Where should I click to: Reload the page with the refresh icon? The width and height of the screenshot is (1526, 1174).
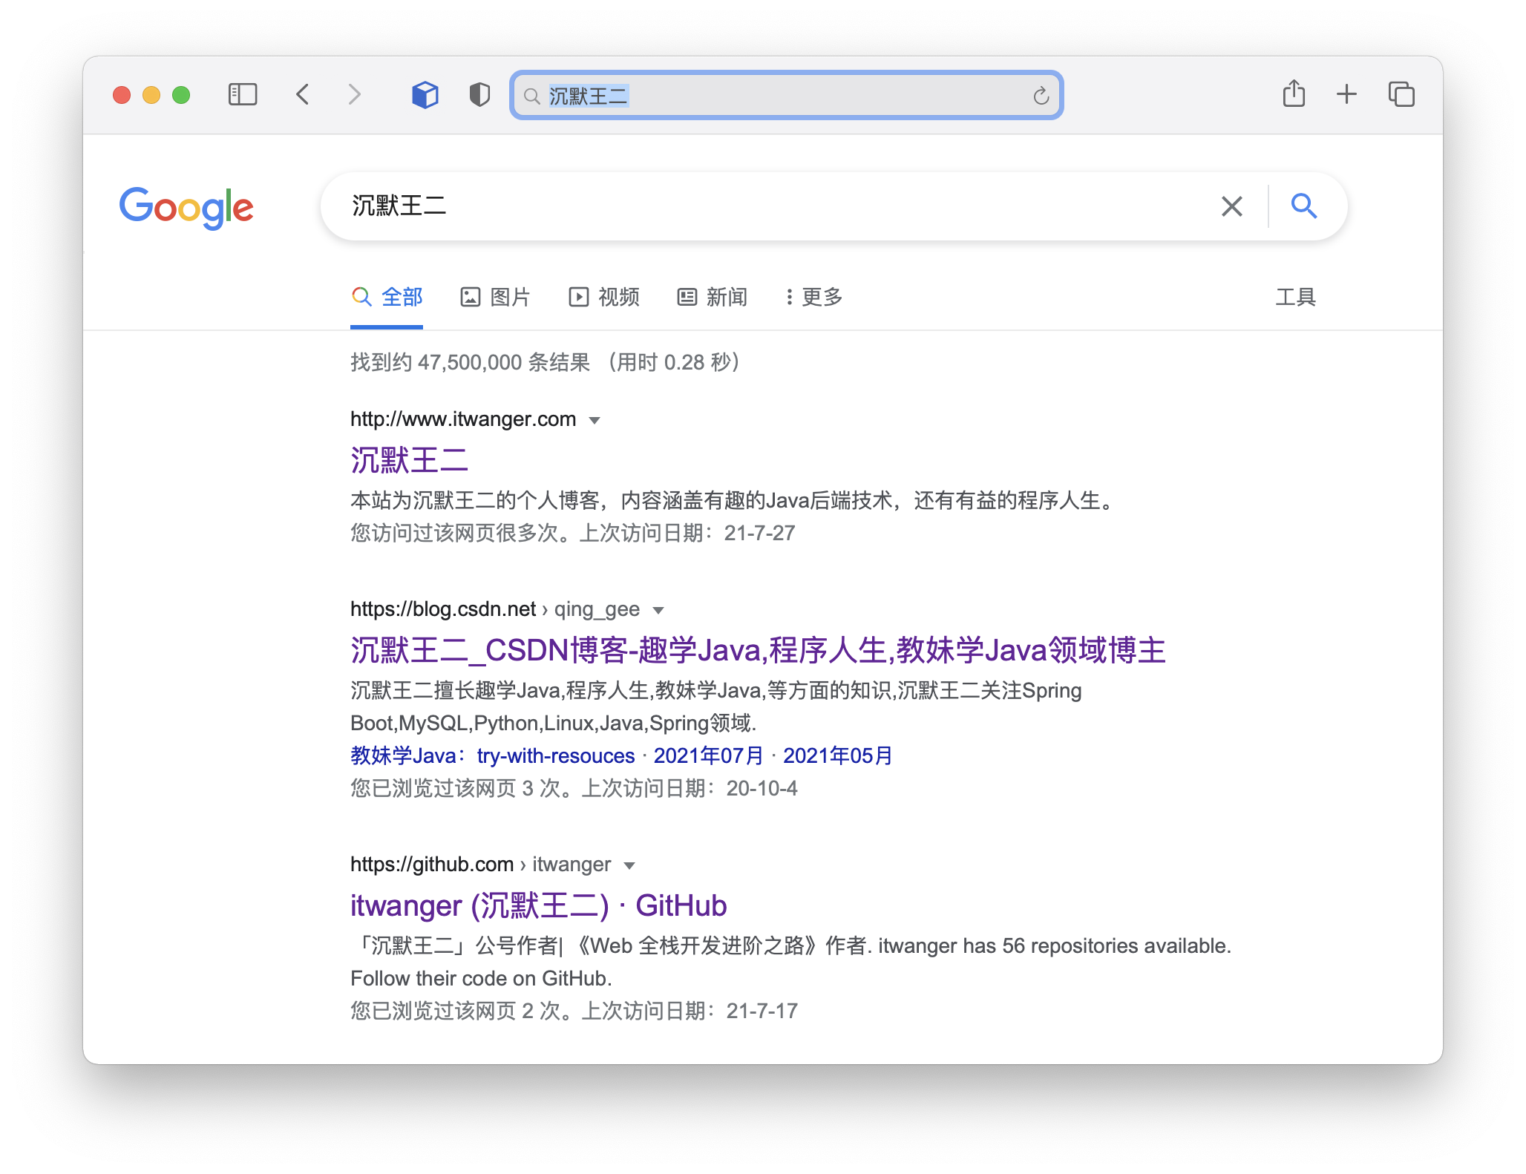(1041, 96)
